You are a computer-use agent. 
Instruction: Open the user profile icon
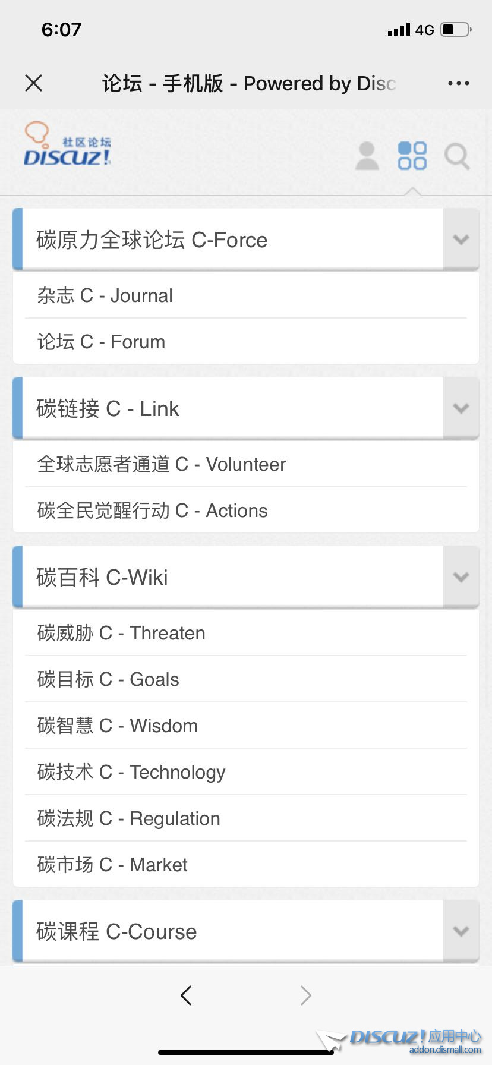(x=367, y=156)
